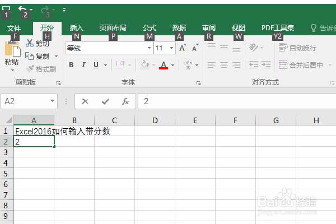Select row 1 header
Viewport: 336px width, 224px height.
click(7, 130)
